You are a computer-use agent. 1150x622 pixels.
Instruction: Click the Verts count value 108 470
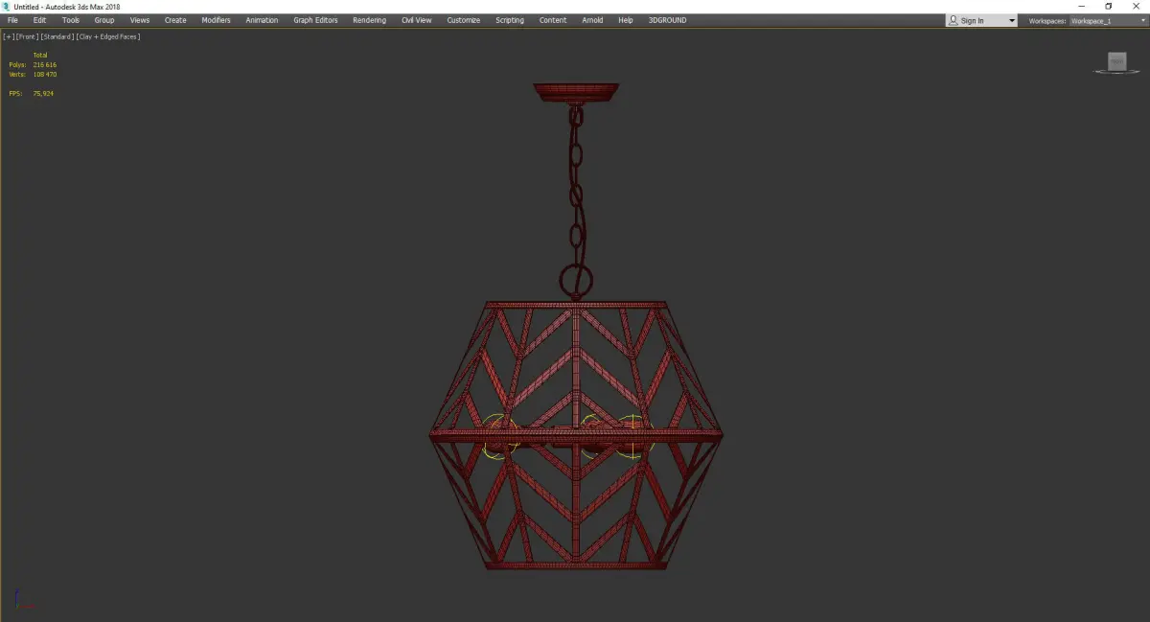(44, 74)
